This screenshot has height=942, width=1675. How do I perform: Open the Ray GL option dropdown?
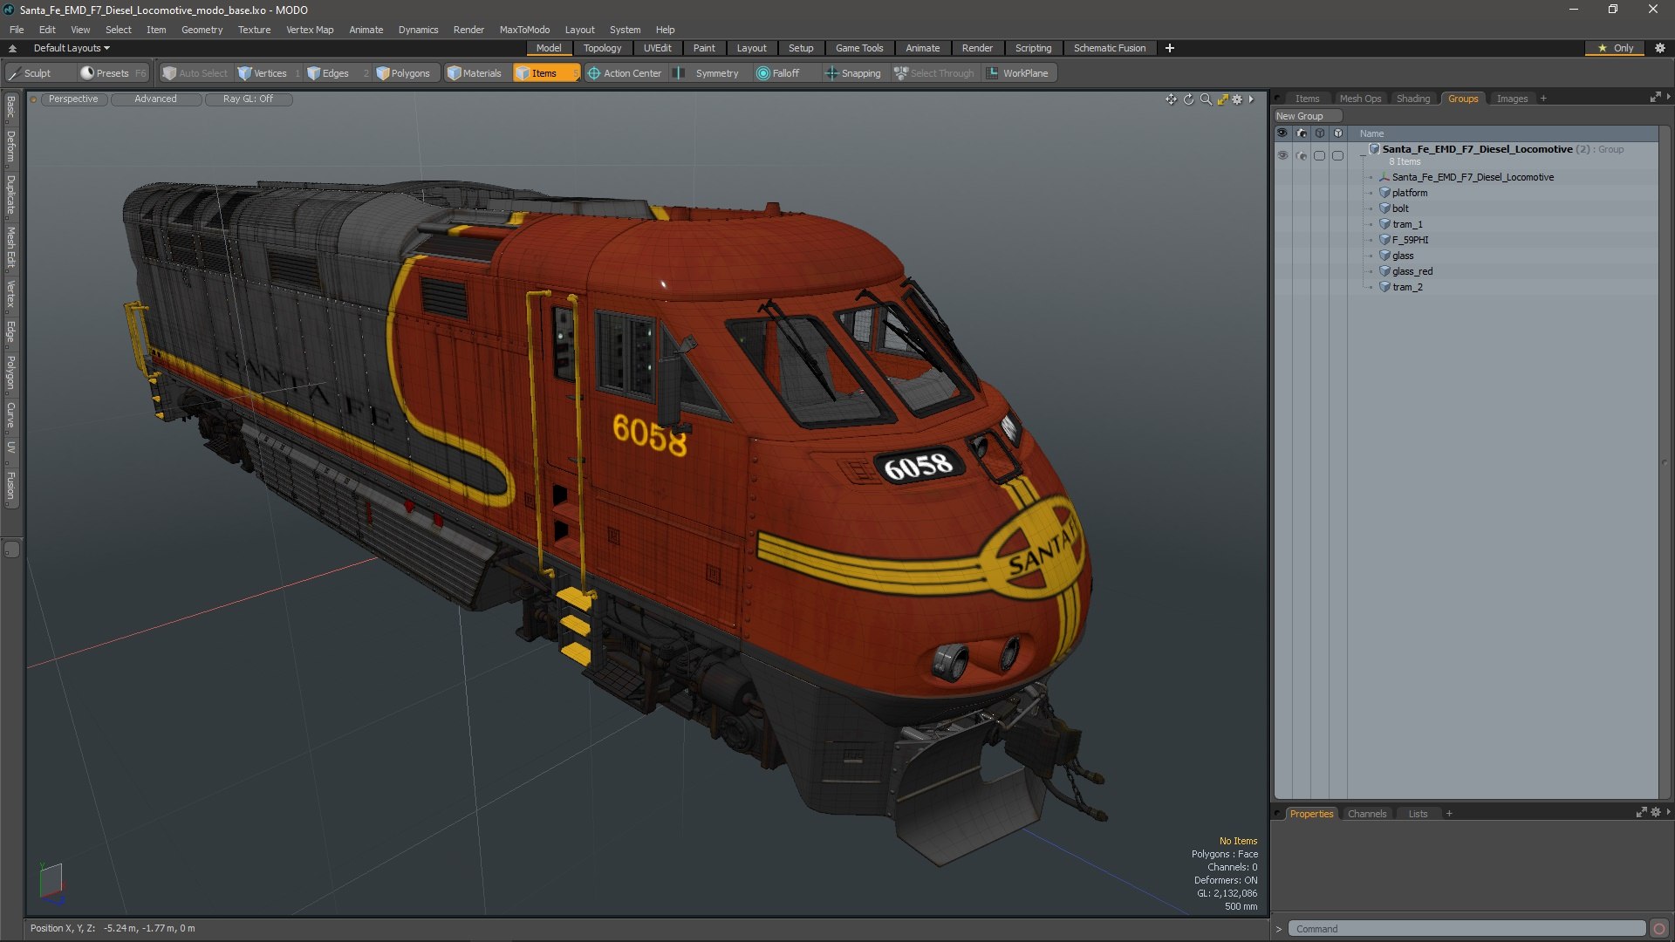point(248,99)
